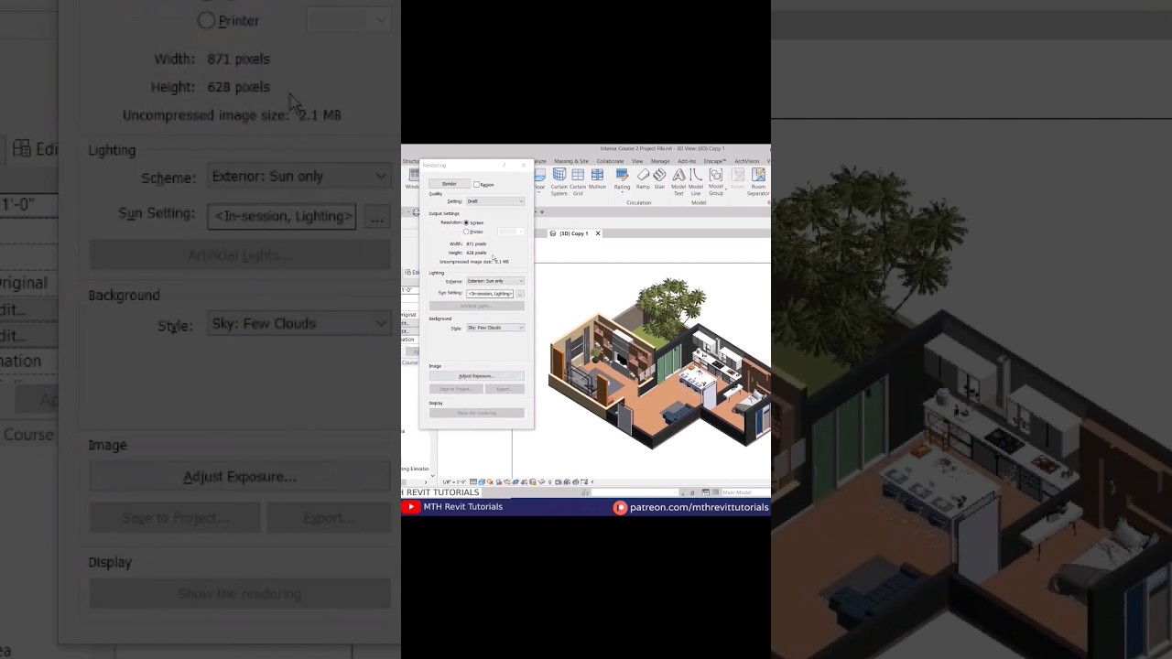Viewport: 1172px width, 659px height.
Task: Open the Massing & Site ribbon tab
Action: [571, 161]
